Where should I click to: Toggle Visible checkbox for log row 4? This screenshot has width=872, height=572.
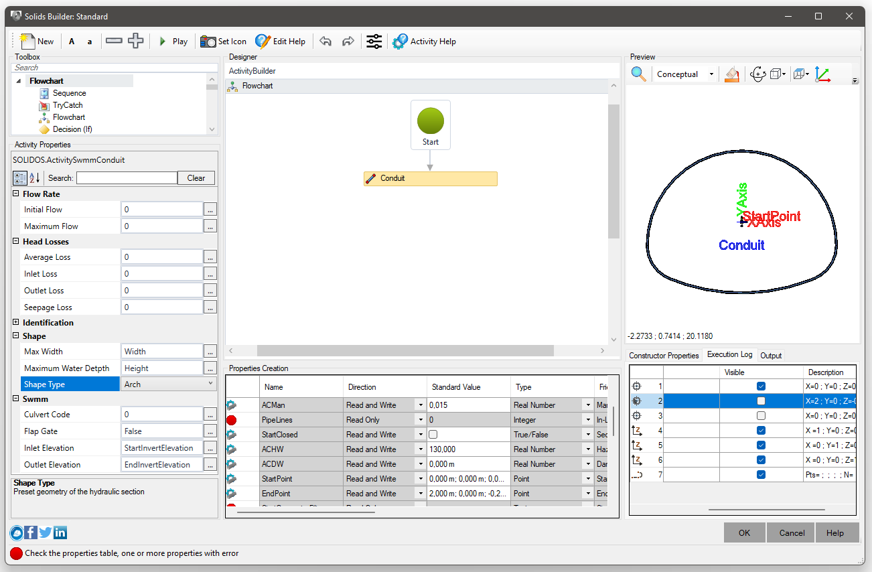[x=761, y=431]
